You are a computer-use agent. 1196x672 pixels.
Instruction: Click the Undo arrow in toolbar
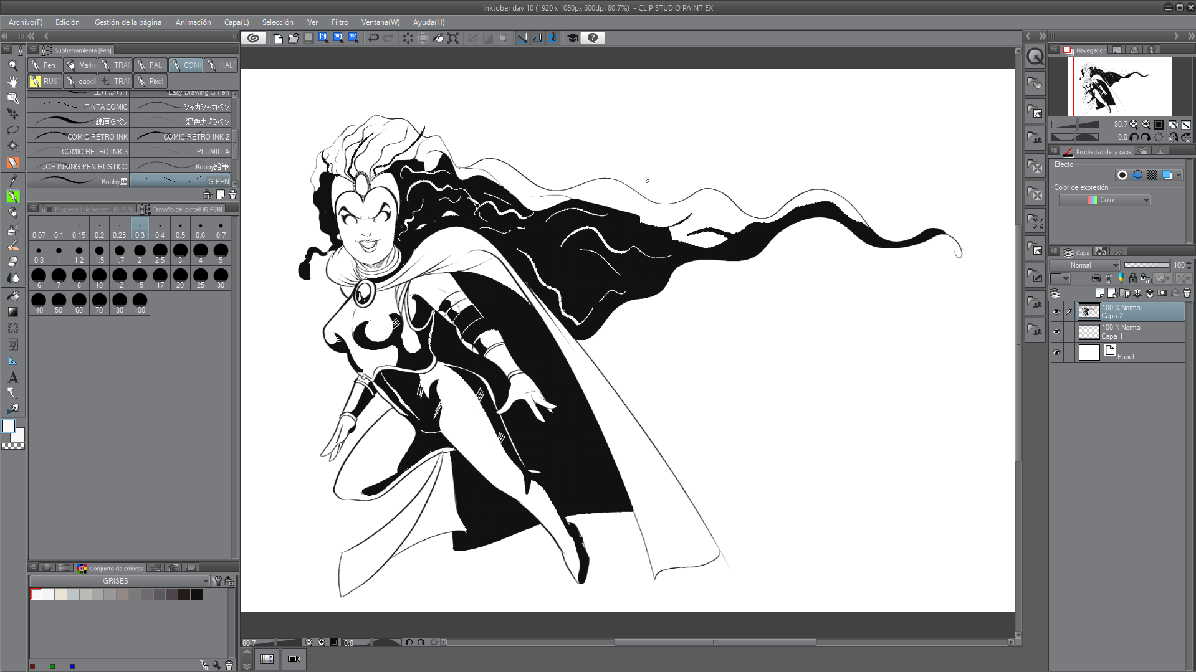pyautogui.click(x=373, y=38)
